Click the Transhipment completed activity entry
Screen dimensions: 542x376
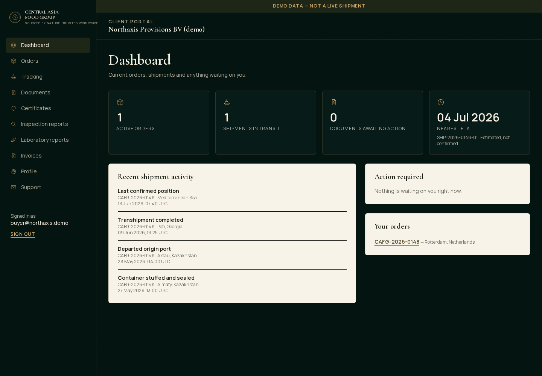(232, 226)
